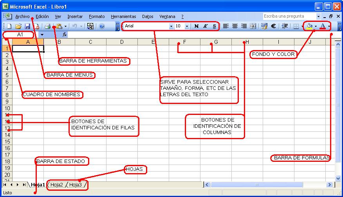343x197 pixels.
Task: Select row 15 header
Action: (7, 141)
